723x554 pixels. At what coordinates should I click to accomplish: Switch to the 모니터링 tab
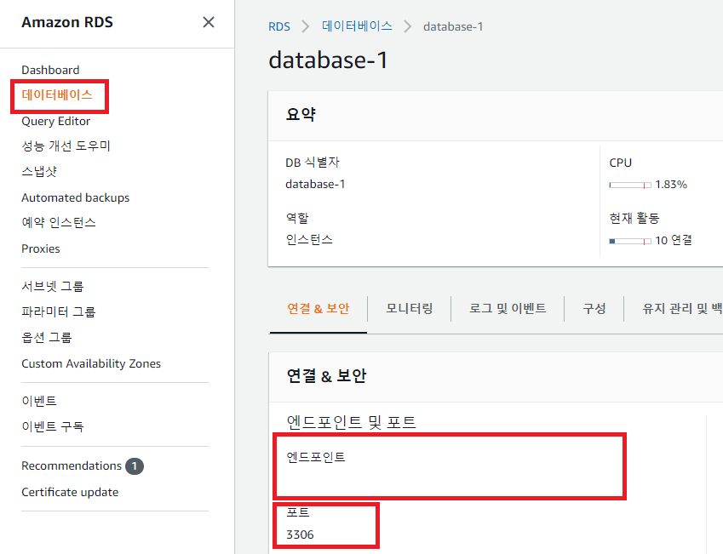tap(410, 308)
